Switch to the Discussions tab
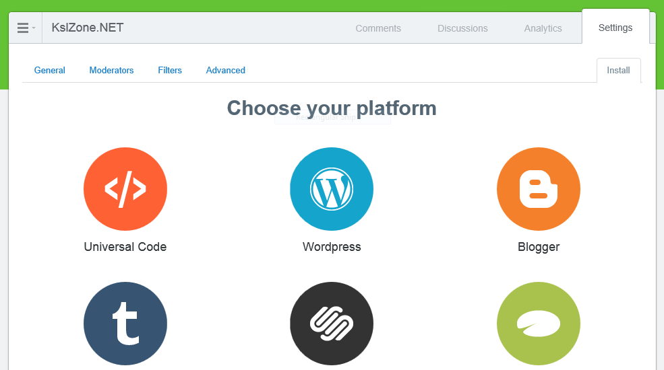This screenshot has width=664, height=370. pyautogui.click(x=462, y=28)
